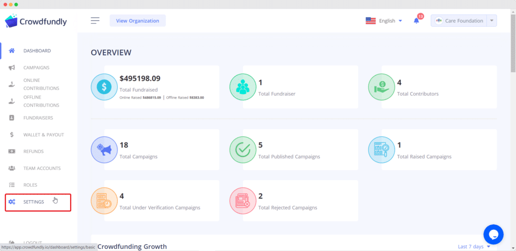The height and width of the screenshot is (251, 516).
Task: Open the Care Foundation account dropdown arrow
Action: tap(492, 21)
